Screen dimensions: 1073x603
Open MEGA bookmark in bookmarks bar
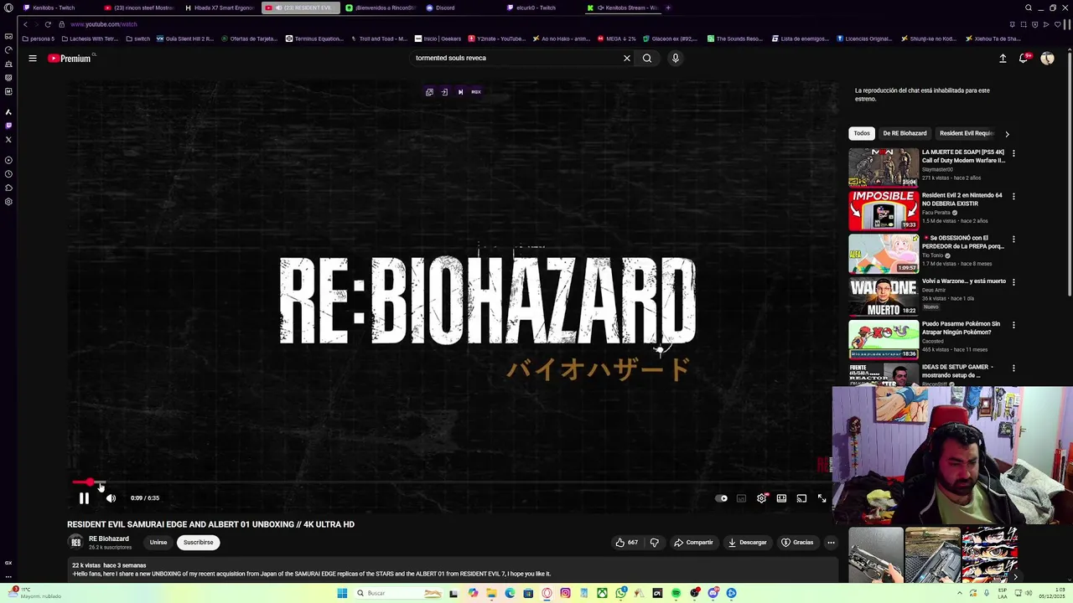pyautogui.click(x=616, y=39)
